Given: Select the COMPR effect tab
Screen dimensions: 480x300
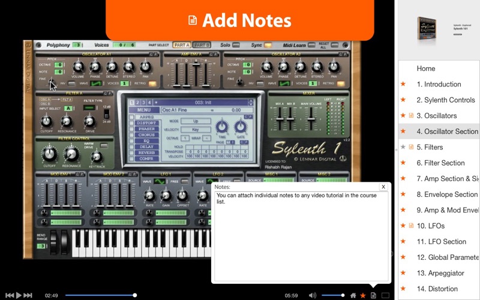Looking at the screenshot, I should 146,158.
